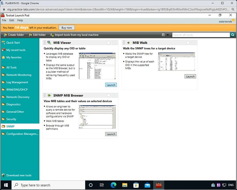Select the All Tools folder
Image resolution: width=237 pixels, height=190 pixels.
[x=11, y=67]
